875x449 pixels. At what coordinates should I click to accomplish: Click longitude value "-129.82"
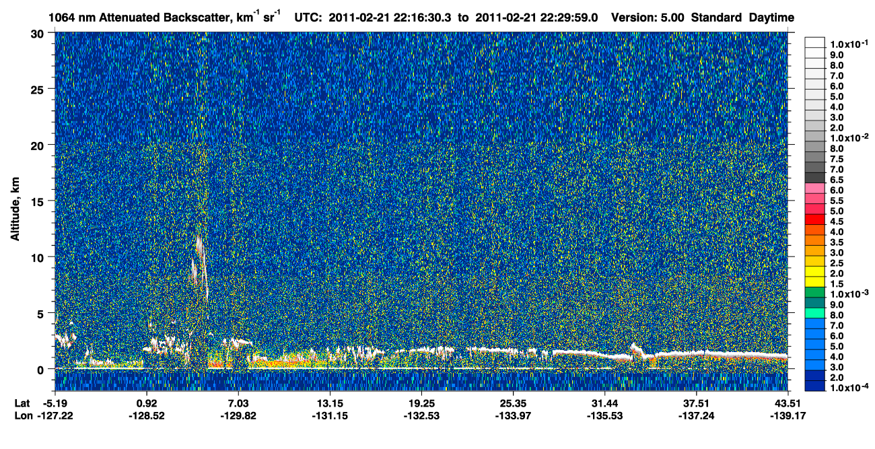click(238, 415)
